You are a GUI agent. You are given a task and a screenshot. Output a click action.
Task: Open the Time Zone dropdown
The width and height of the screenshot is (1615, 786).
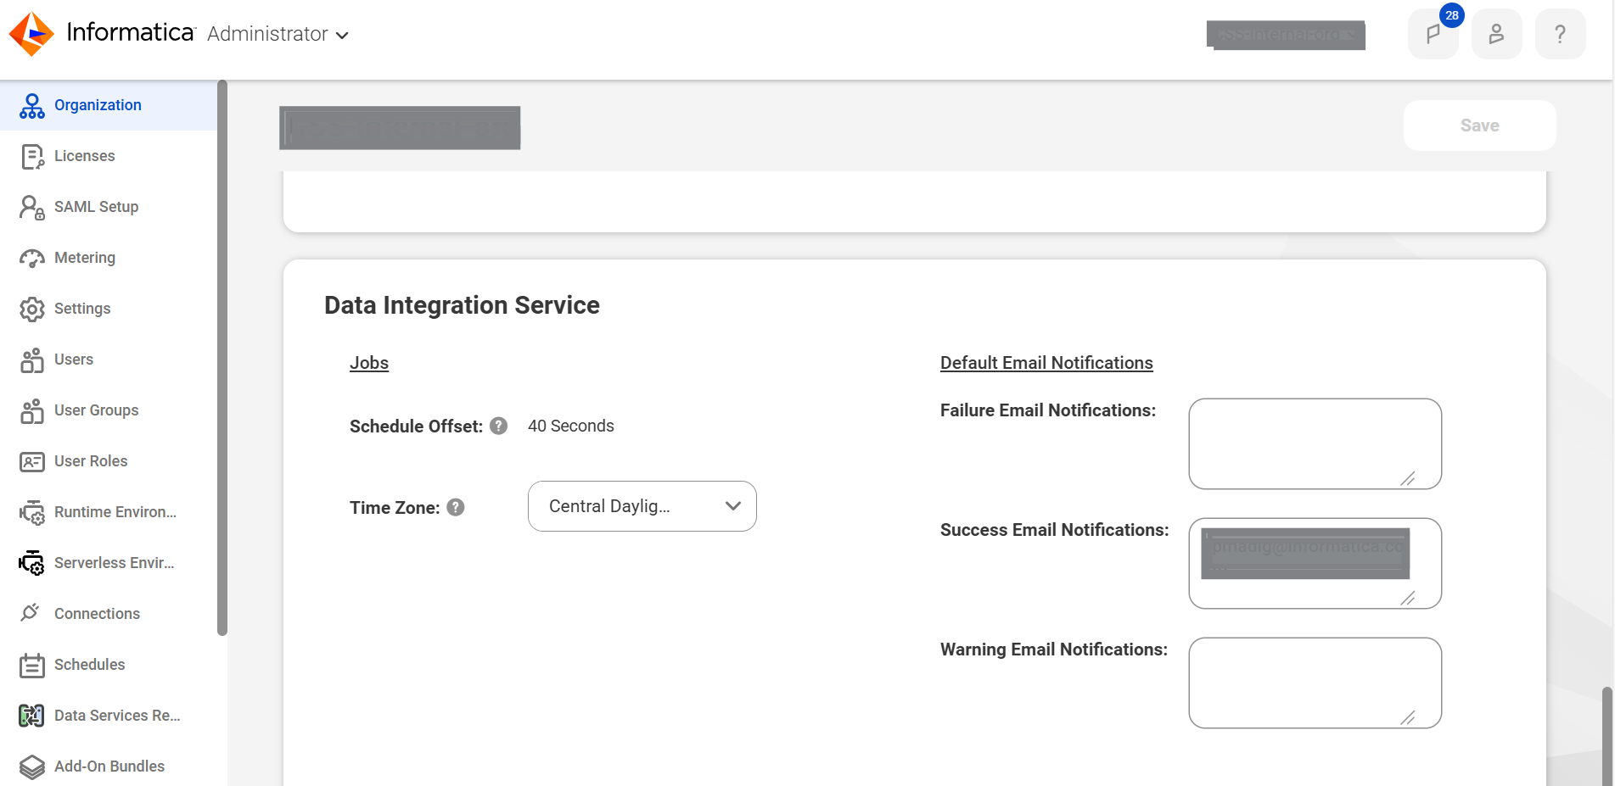coord(642,506)
